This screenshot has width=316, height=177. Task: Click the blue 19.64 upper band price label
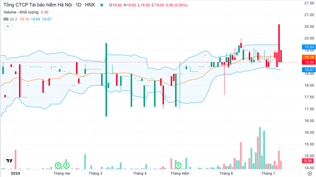tap(309, 47)
